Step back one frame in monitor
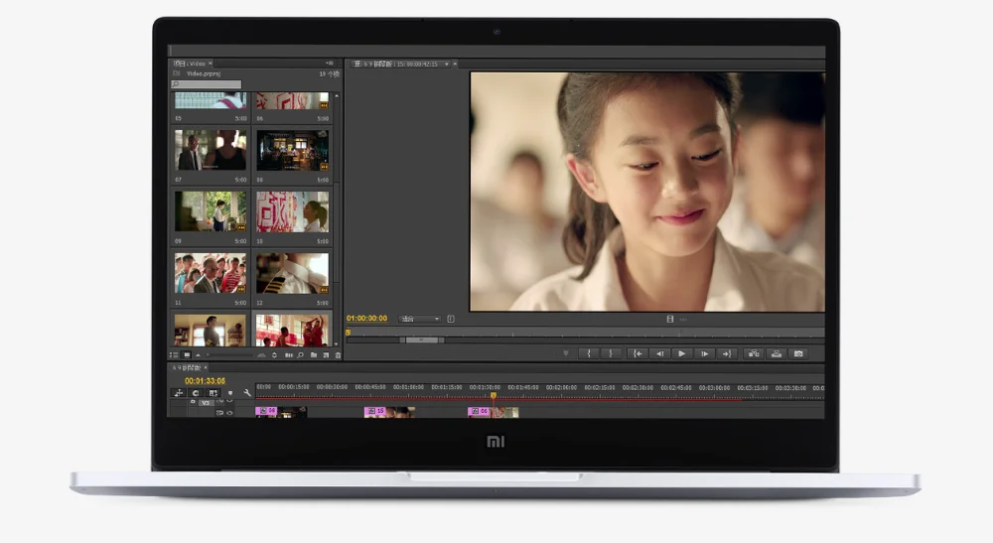Image resolution: width=993 pixels, height=543 pixels. coord(659,353)
